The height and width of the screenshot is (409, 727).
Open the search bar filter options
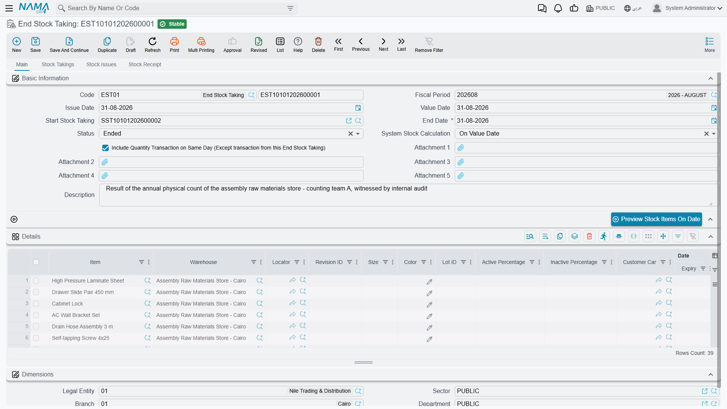(290, 8)
